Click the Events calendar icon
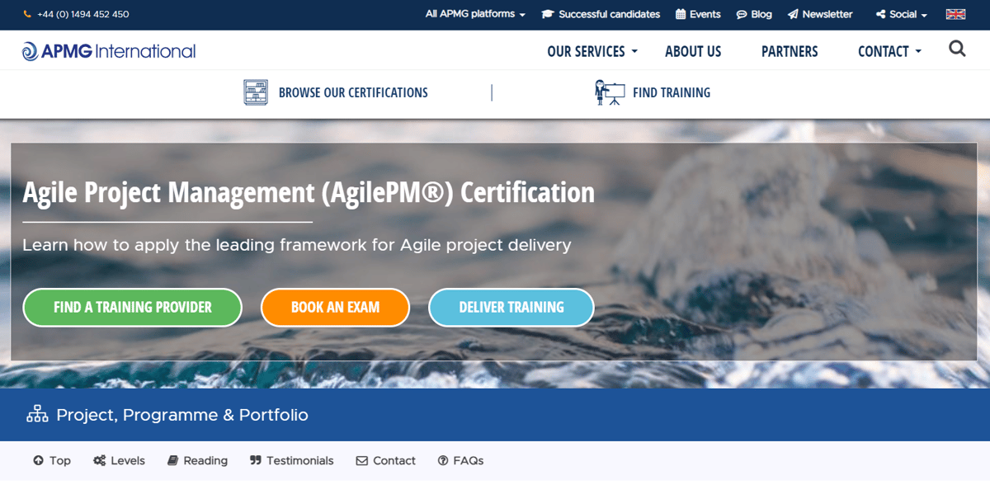 pyautogui.click(x=681, y=14)
